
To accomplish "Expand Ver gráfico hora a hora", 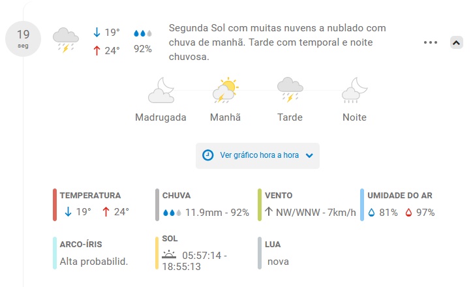I will coord(259,155).
